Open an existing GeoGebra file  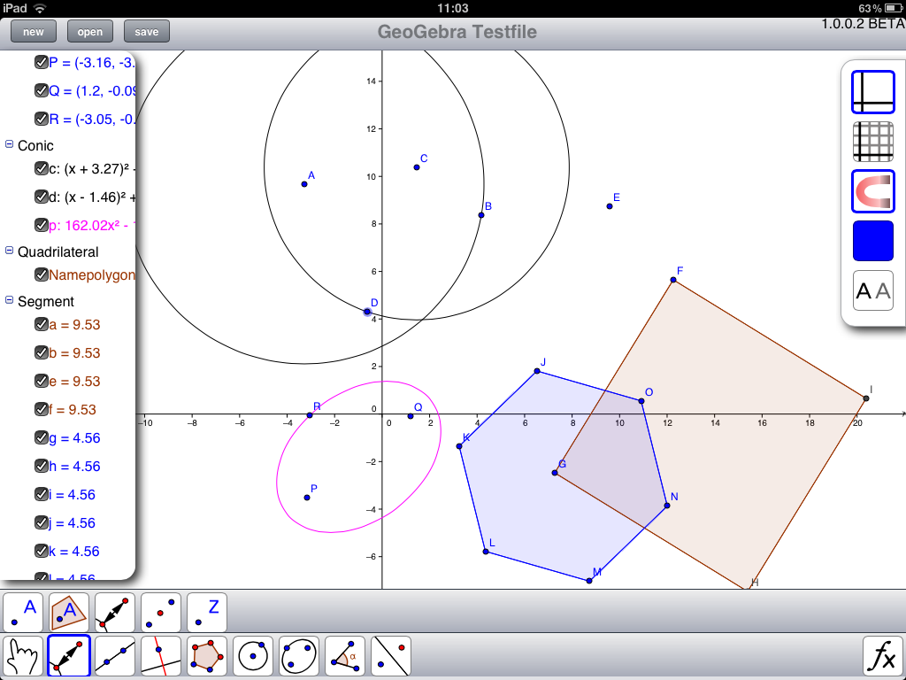point(89,31)
